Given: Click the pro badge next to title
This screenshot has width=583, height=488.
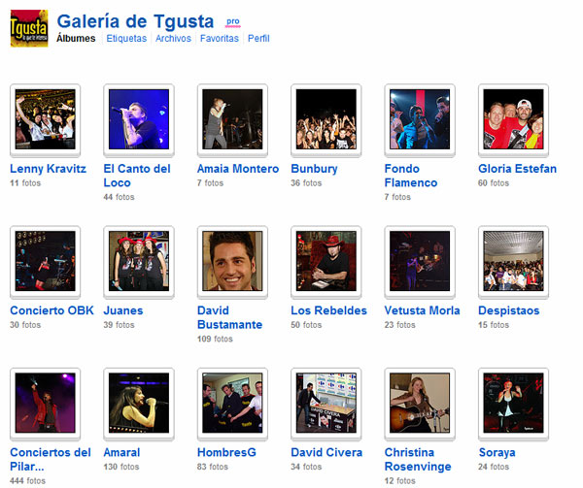Looking at the screenshot, I should [232, 20].
